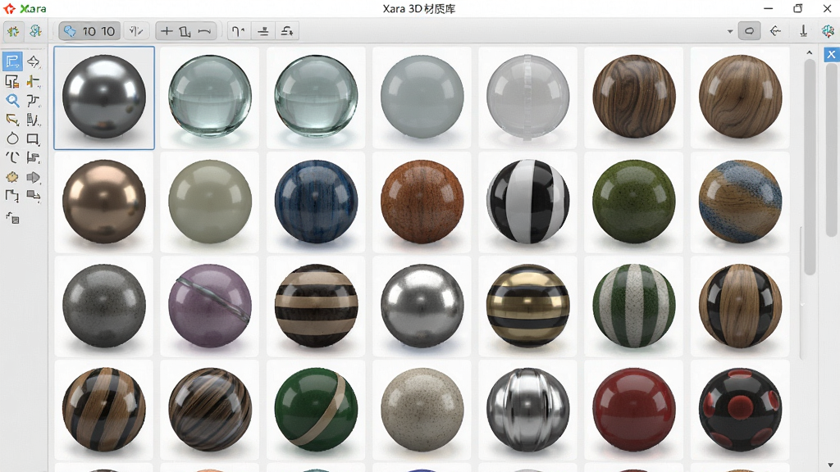Click the tan gear-shaped tool icon

pyautogui.click(x=12, y=177)
